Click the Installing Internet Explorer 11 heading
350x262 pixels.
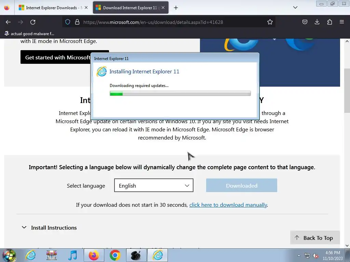click(x=144, y=72)
